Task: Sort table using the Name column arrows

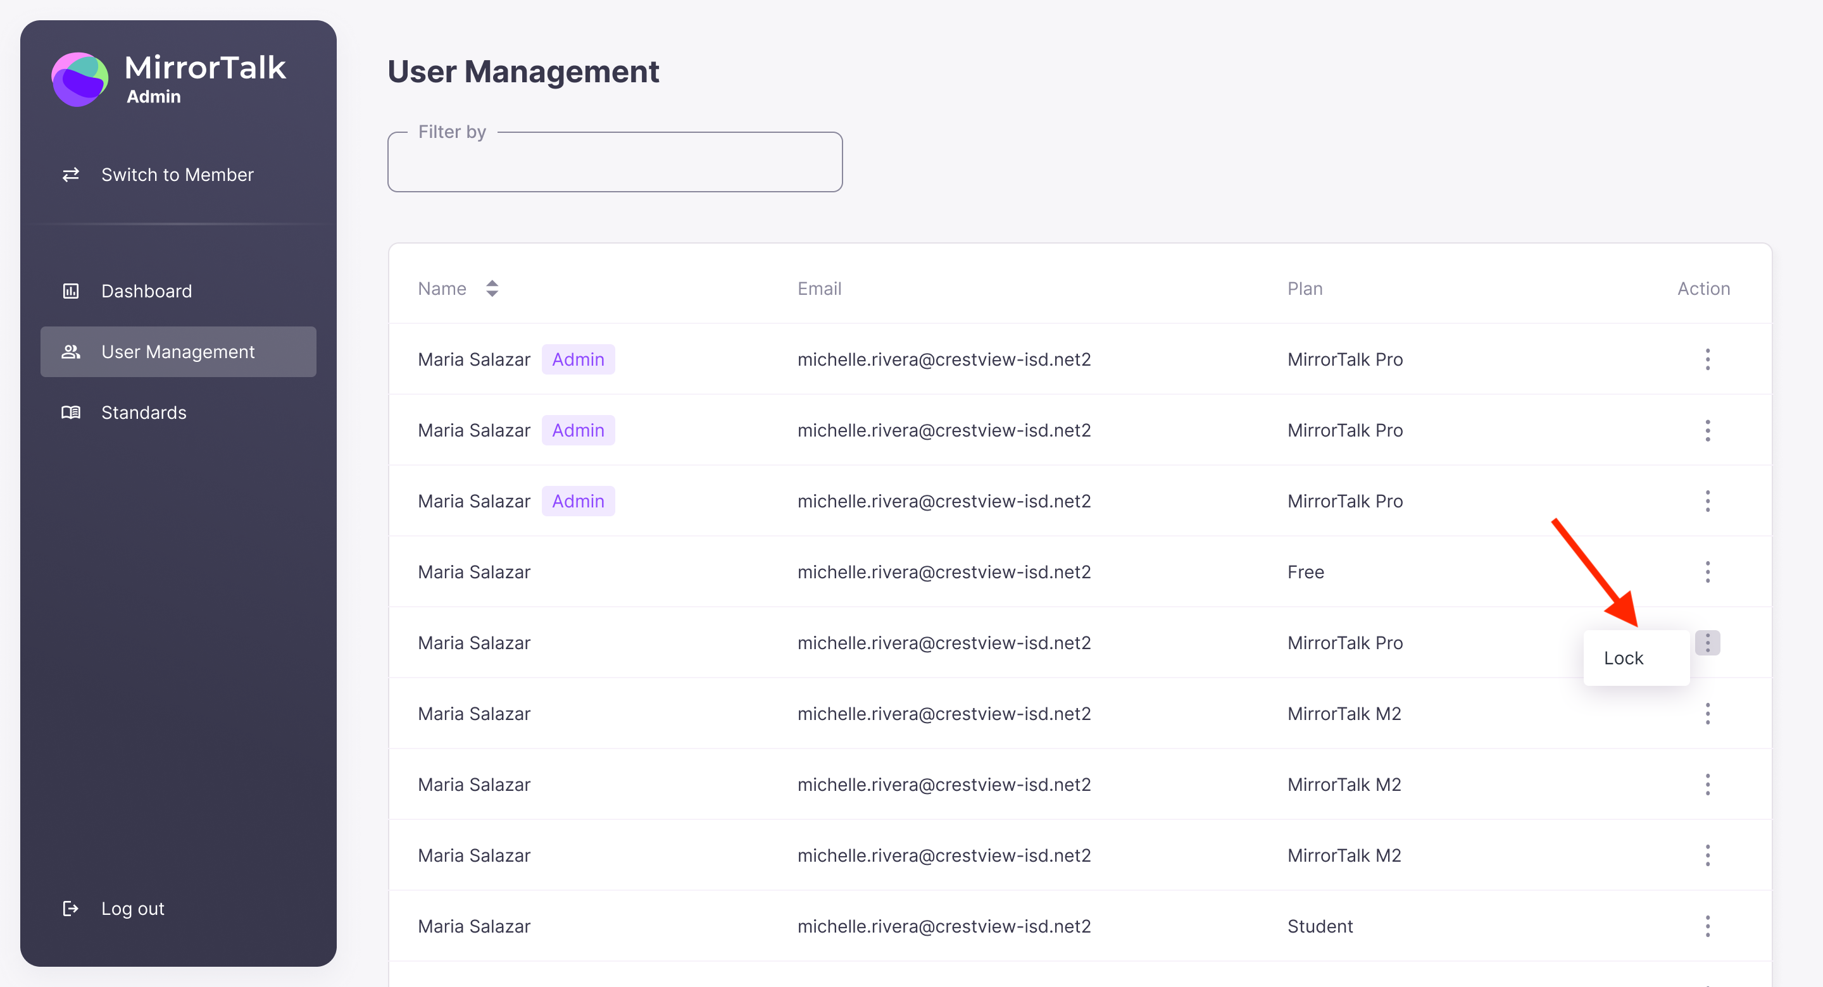Action: 492,289
